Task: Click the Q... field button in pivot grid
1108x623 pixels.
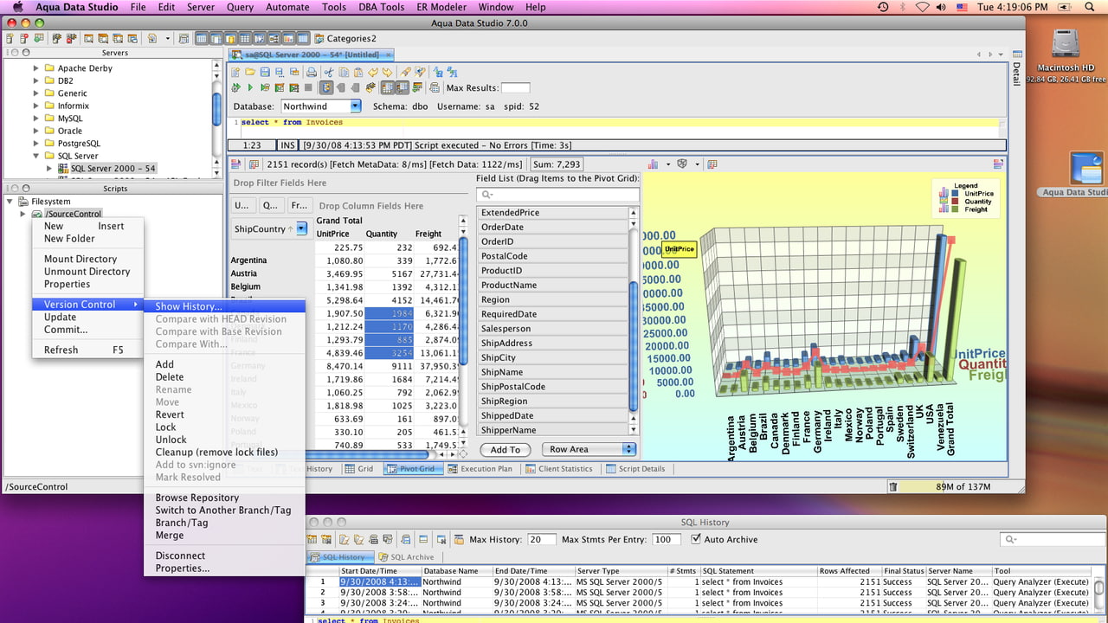Action: click(x=270, y=206)
